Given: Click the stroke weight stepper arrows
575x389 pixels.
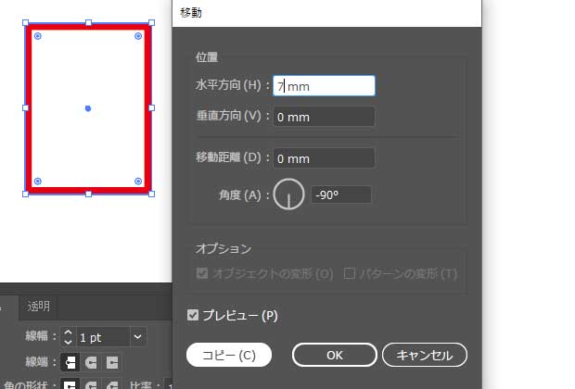Looking at the screenshot, I should point(68,337).
